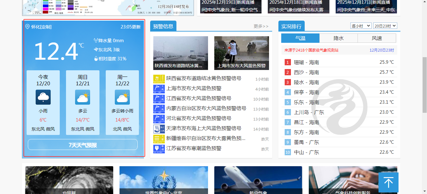Click the 更多>> link in warnings
The image size is (427, 194).
pos(261,26)
